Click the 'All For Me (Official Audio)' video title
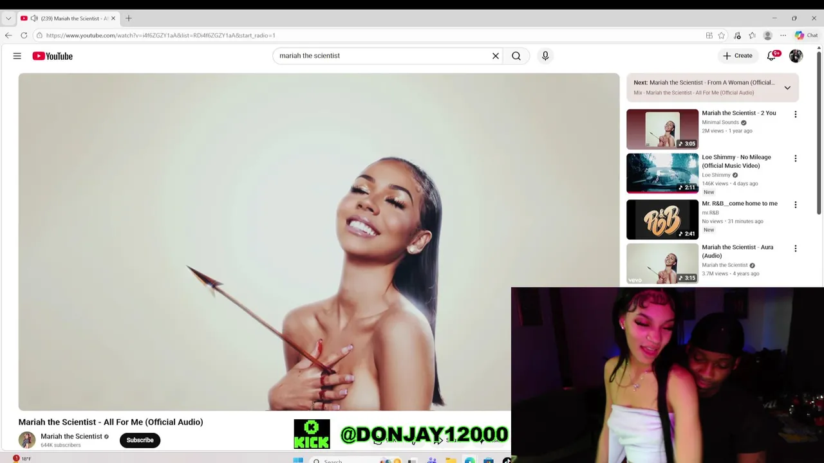This screenshot has width=824, height=463. coord(111,422)
